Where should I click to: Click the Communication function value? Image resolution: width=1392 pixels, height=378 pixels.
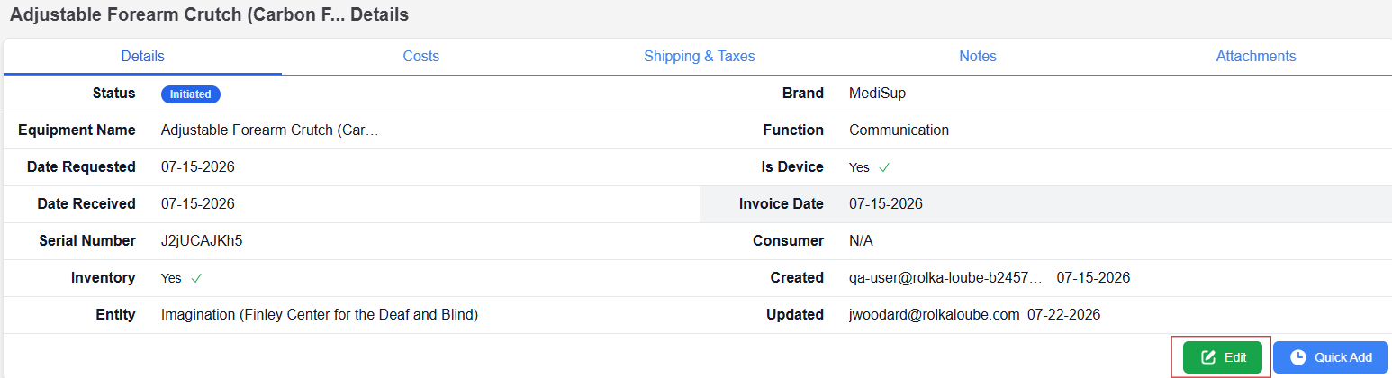[x=899, y=130]
